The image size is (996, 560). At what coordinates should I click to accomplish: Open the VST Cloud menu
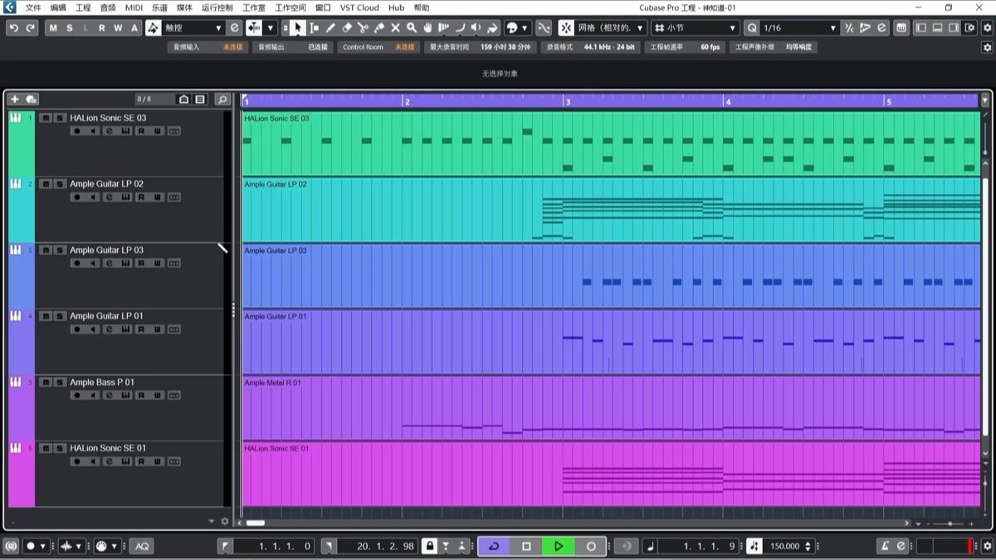pyautogui.click(x=359, y=7)
